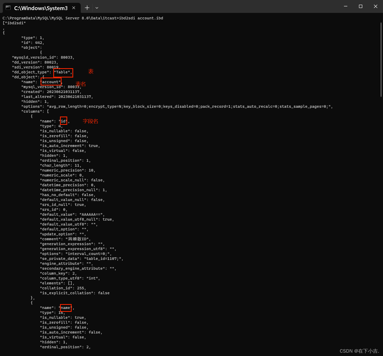Click the "mysqld_version_id": 80033 line
The width and height of the screenshot is (383, 356).
click(43, 57)
